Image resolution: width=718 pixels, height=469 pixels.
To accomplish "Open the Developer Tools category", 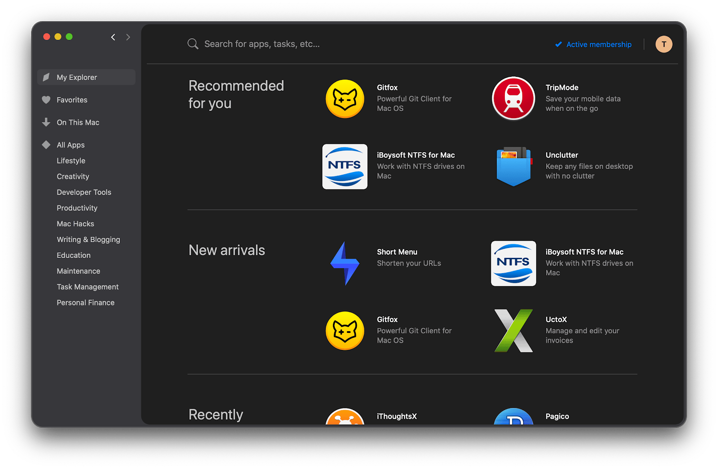I will point(84,192).
